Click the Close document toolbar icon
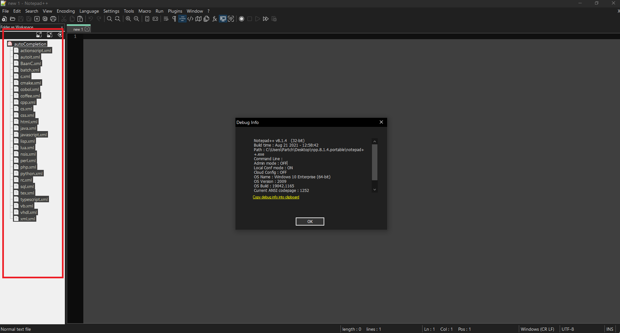Viewport: 620px width, 333px height. 37,19
